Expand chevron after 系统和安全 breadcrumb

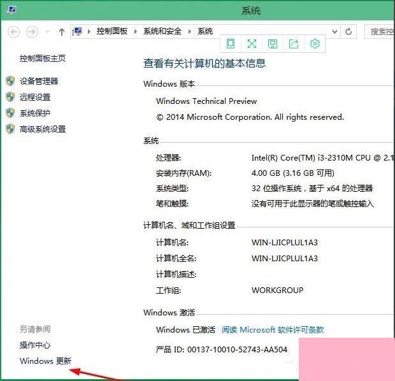click(190, 31)
